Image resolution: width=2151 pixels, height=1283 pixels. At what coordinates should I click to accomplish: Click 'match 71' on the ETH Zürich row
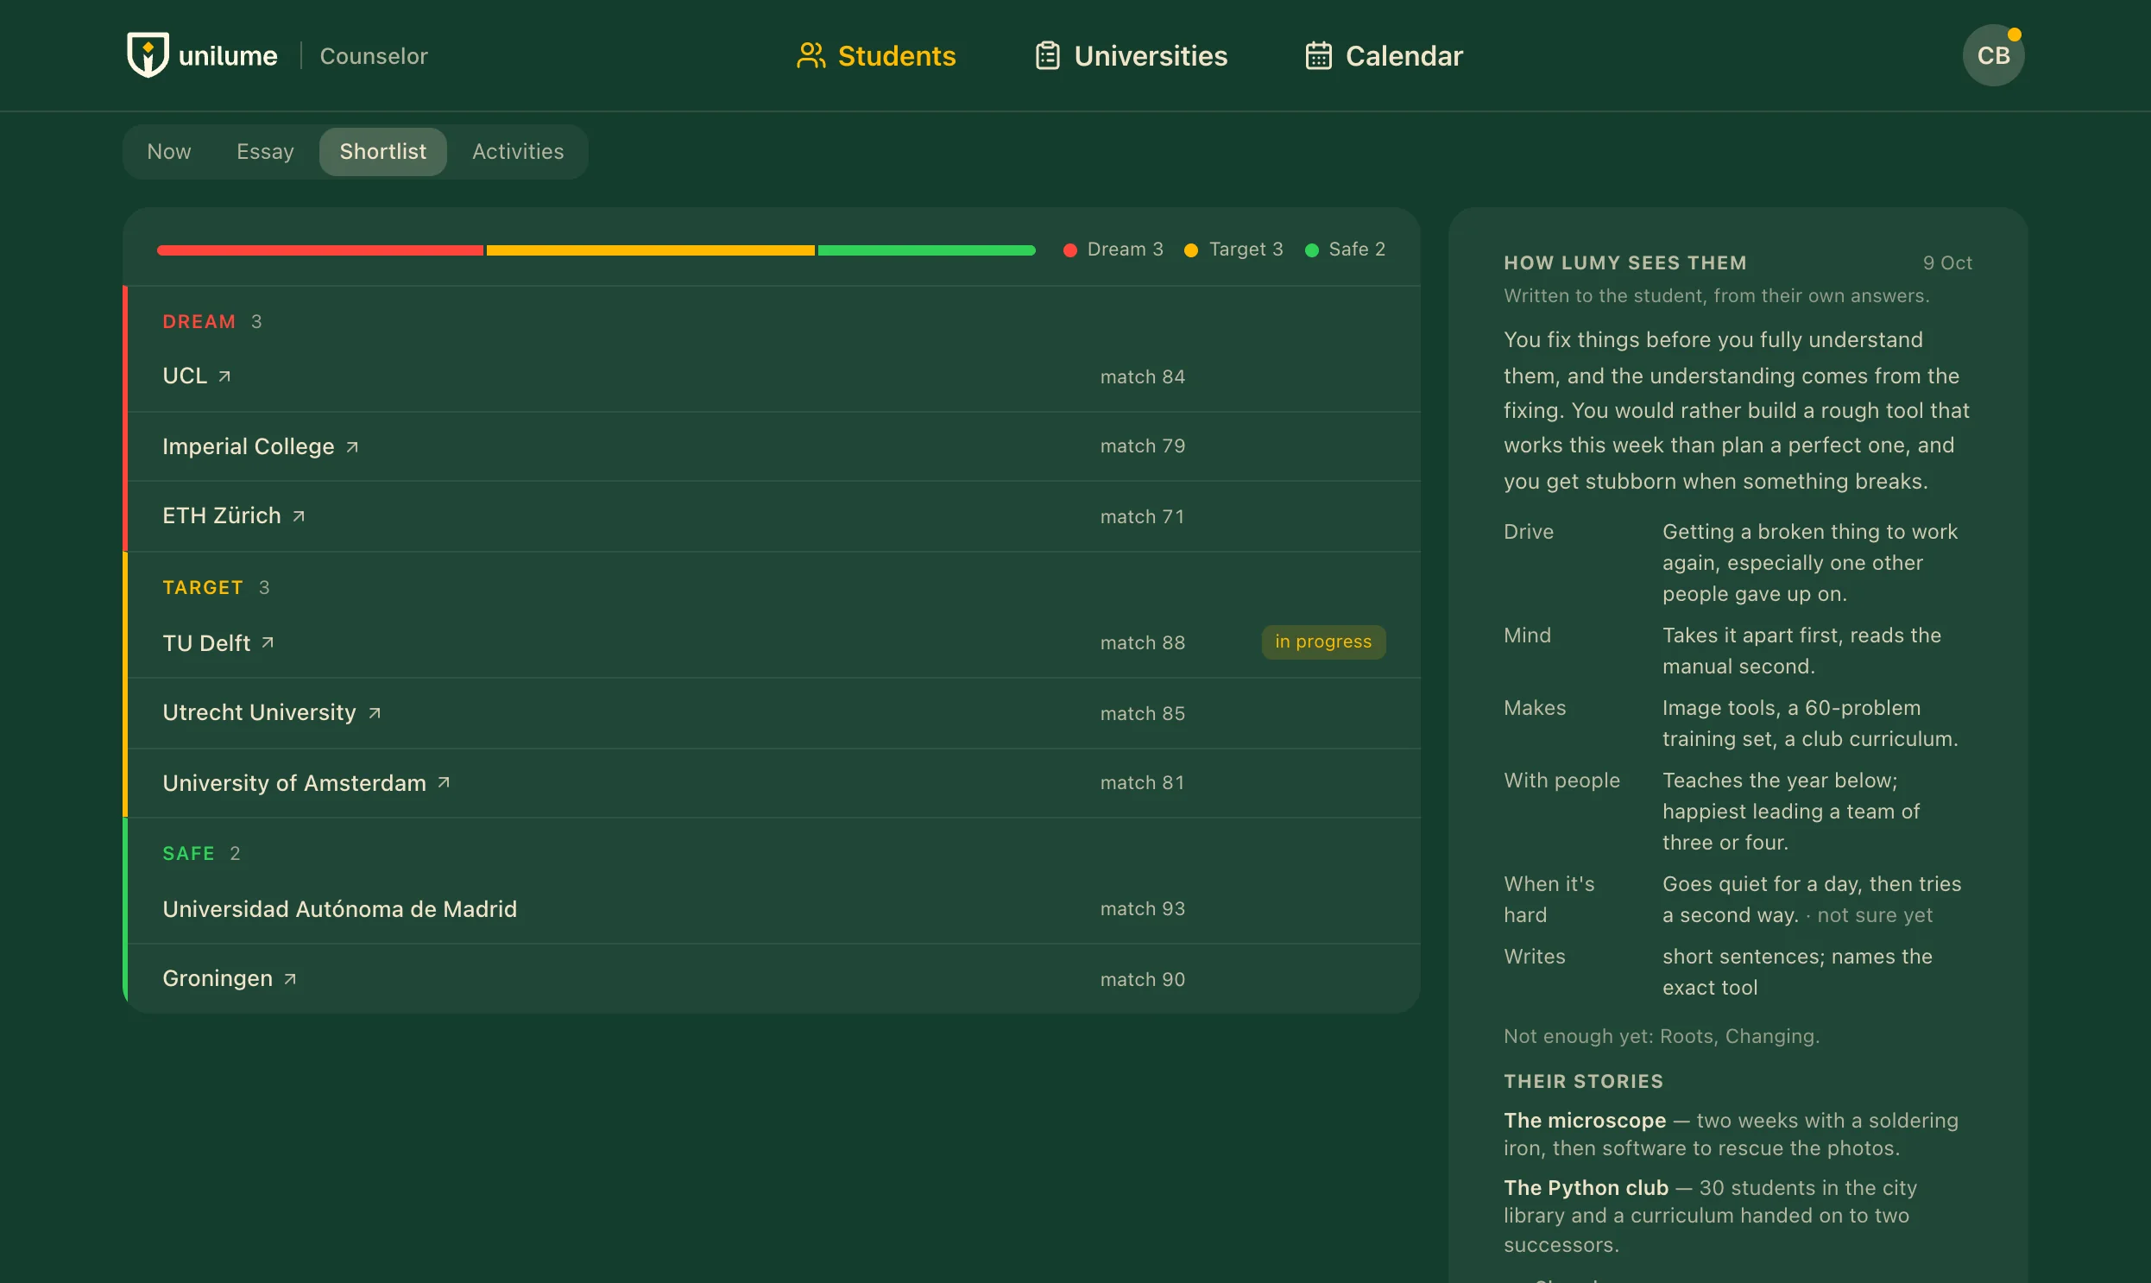point(1142,516)
